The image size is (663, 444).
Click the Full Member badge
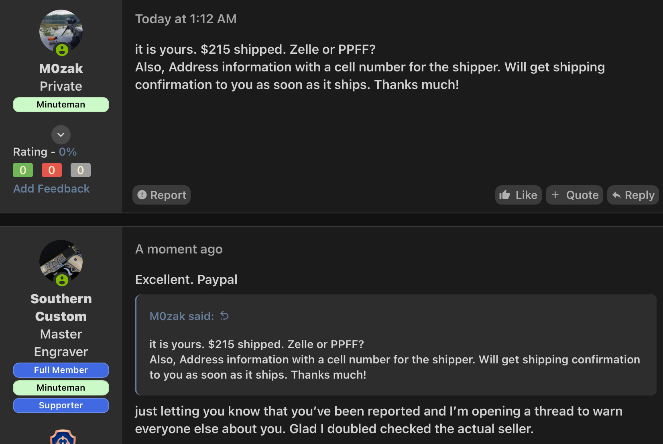pos(61,370)
